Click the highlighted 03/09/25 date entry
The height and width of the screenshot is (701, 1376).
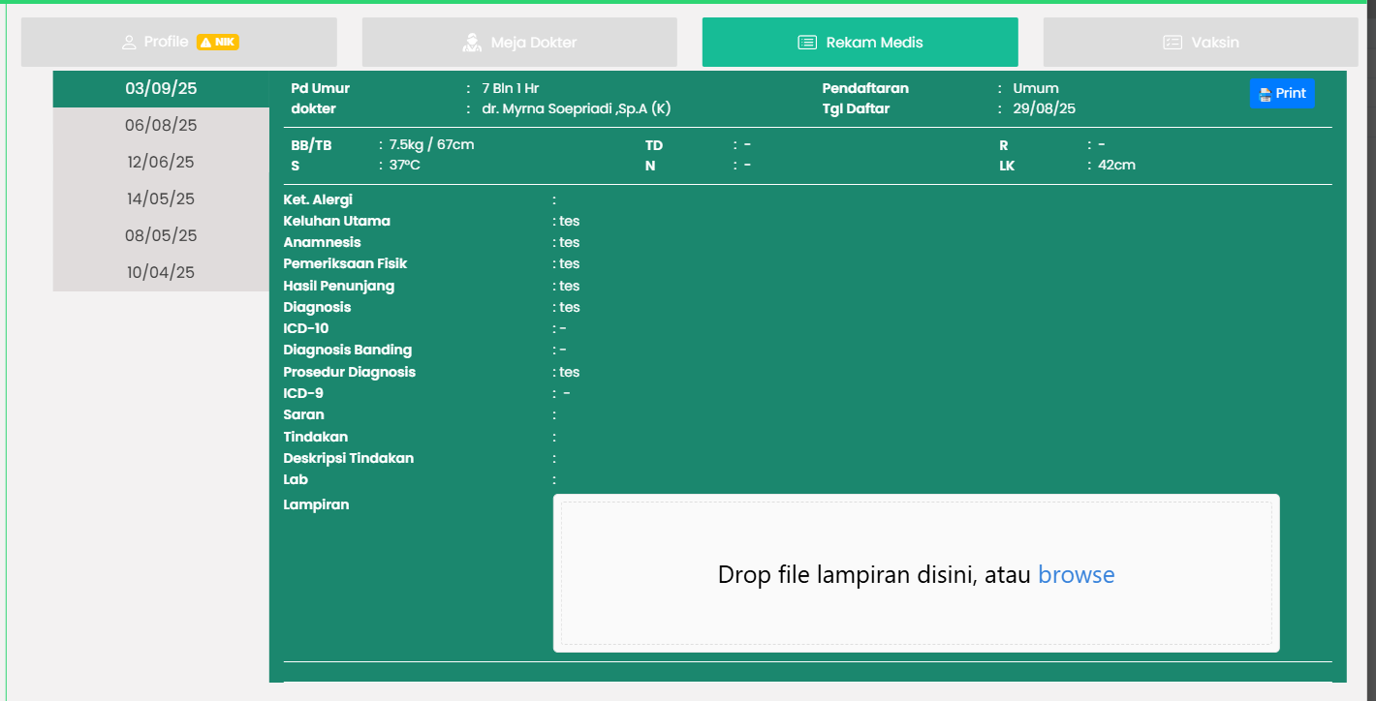[160, 87]
